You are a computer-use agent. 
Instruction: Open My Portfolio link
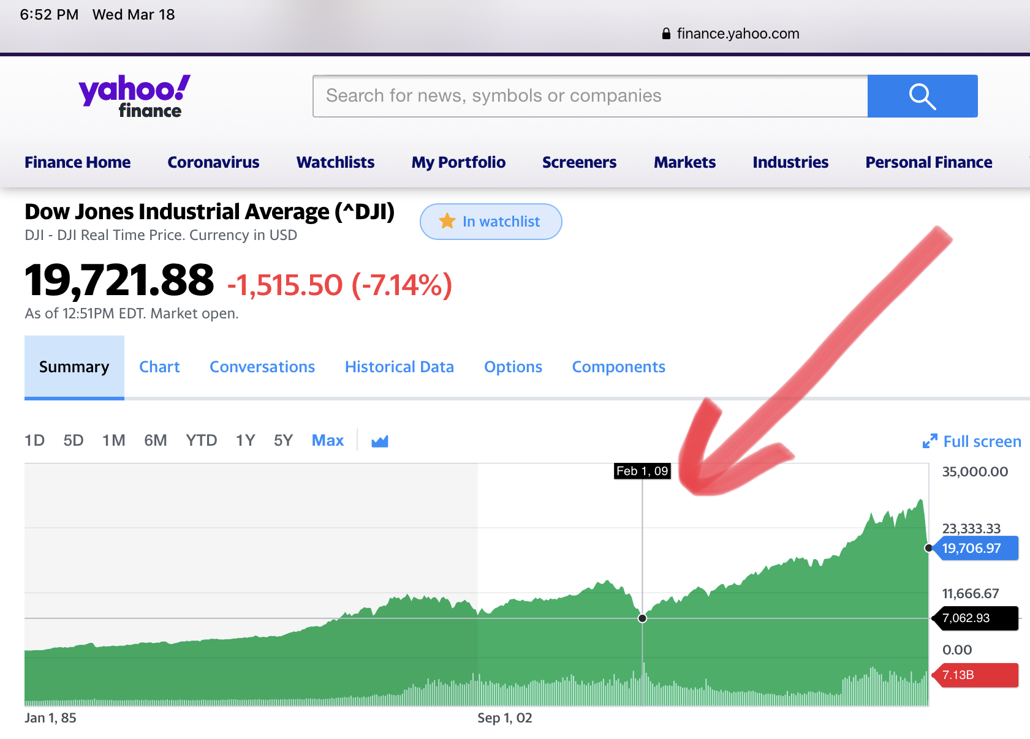point(458,162)
